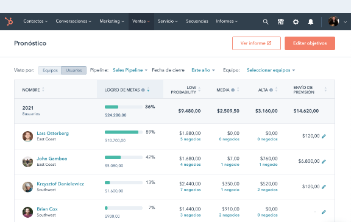Open Krzysztof Danielewicz's 7 negocios link
Image resolution: width=351 pixels, height=222 pixels.
tap(191, 190)
